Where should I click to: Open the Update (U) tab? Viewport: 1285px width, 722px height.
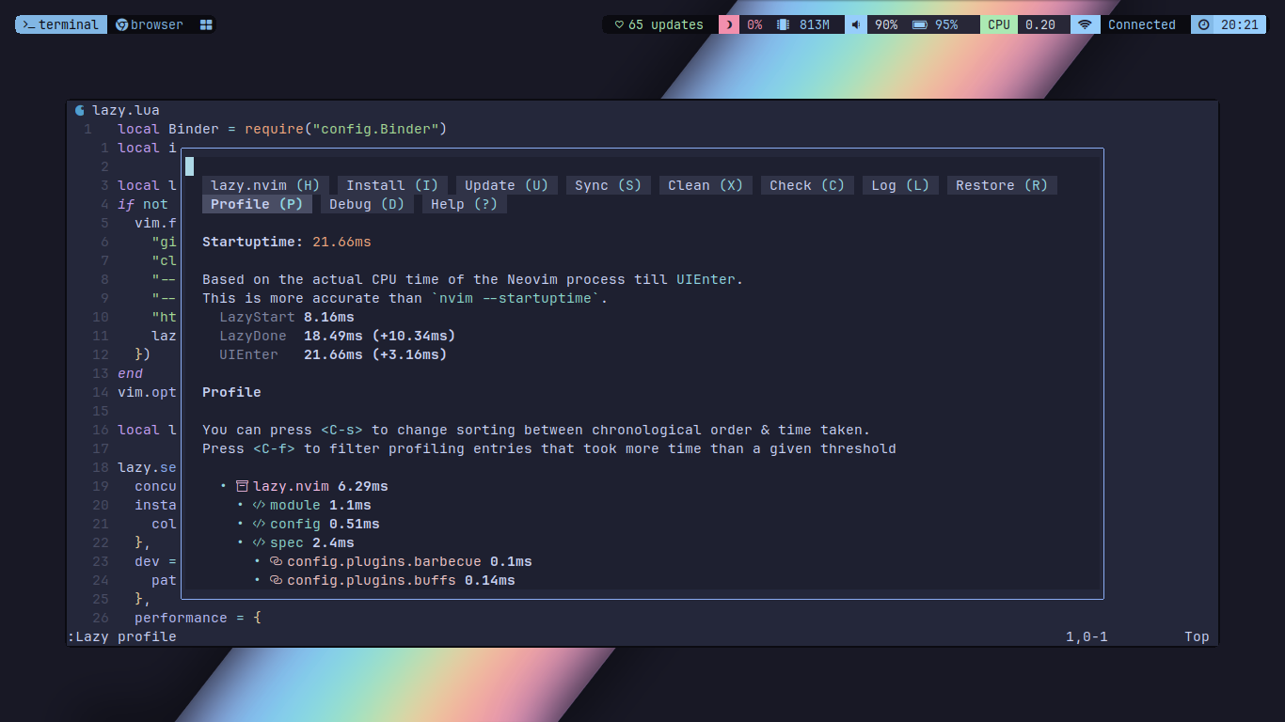pyautogui.click(x=507, y=185)
